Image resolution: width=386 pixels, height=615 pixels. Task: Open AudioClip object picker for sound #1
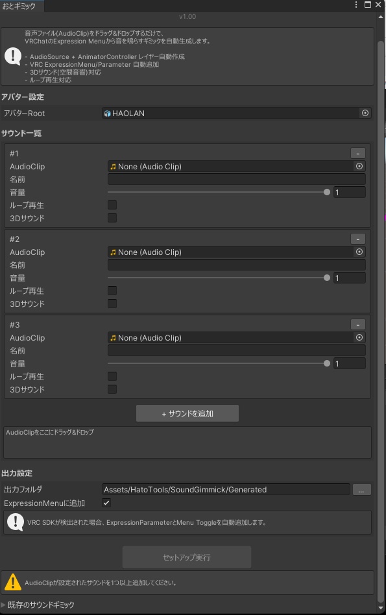[x=359, y=166]
